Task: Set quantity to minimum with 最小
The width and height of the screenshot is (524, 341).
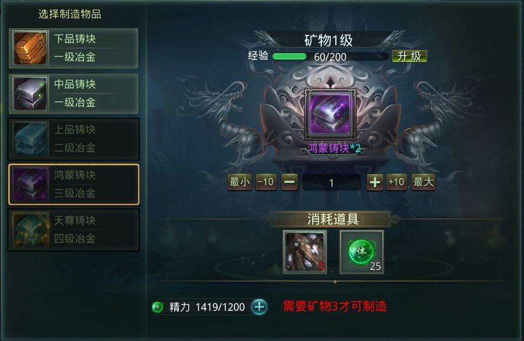Action: coord(239,182)
